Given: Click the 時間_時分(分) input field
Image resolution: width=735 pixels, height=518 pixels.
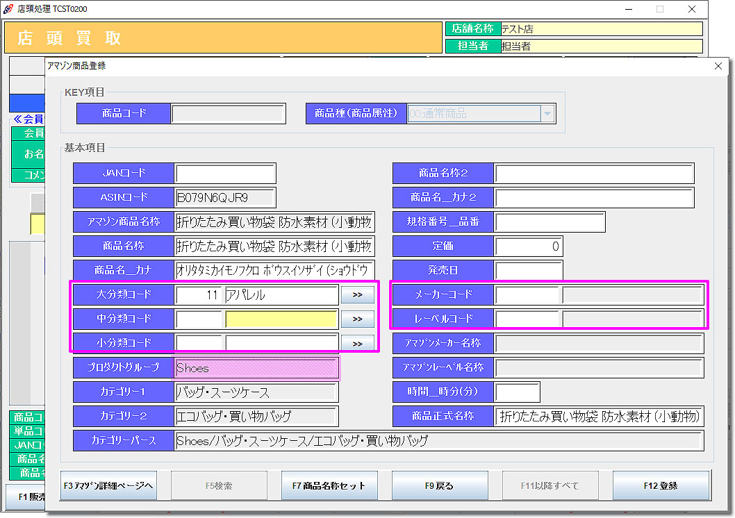Looking at the screenshot, I should coord(517,392).
